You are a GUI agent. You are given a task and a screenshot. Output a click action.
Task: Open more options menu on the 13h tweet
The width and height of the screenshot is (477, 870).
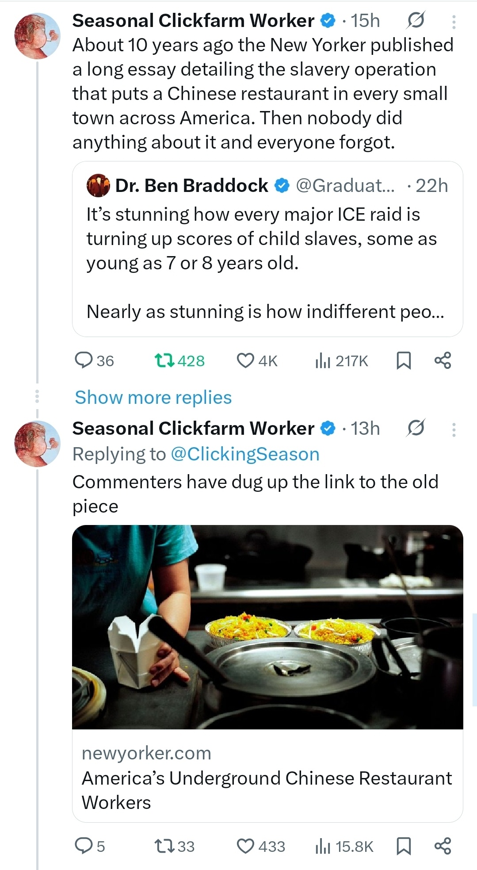(x=454, y=429)
